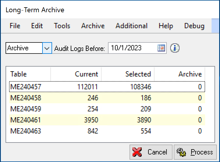Viewport: 220px width, 162px height.
Task: Click the Archive column header
Action: click(x=180, y=74)
